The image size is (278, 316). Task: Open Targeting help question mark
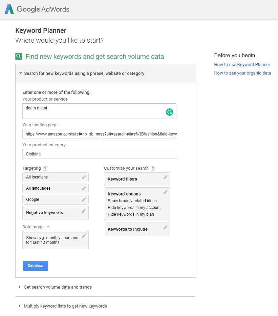45,168
